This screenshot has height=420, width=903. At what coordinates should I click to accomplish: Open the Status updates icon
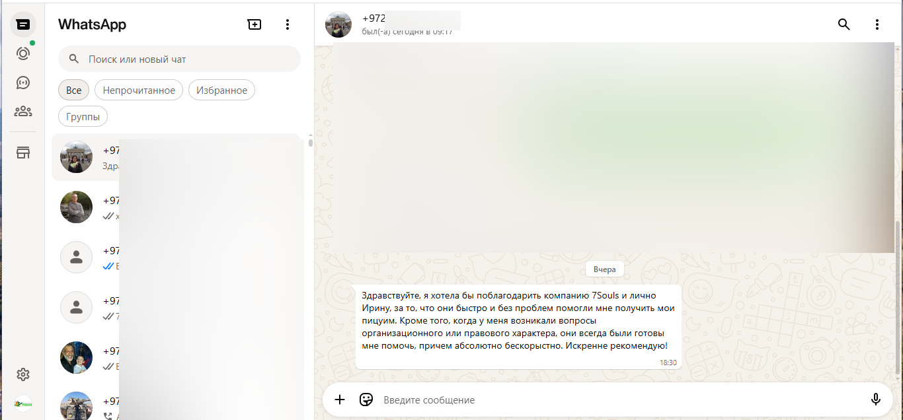(23, 53)
